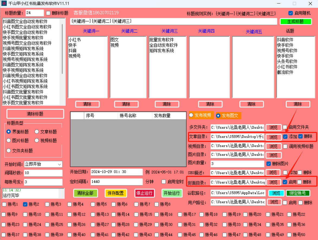Enable the 启用定时 checkbox
Screen dimensions: 318x240
tap(164, 181)
